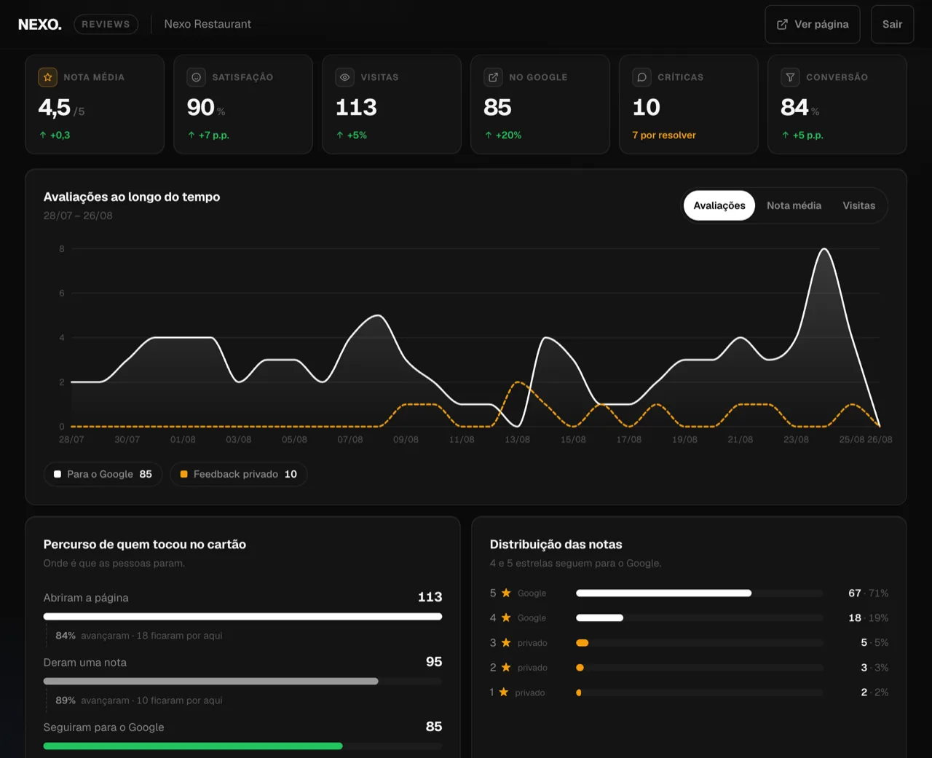
Task: Click the 23/08 date label on chart axis
Action: click(x=796, y=440)
